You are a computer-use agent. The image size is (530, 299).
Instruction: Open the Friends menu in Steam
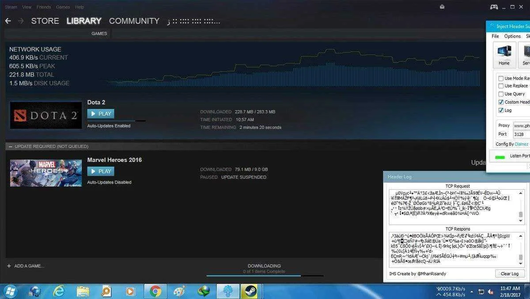pyautogui.click(x=44, y=7)
